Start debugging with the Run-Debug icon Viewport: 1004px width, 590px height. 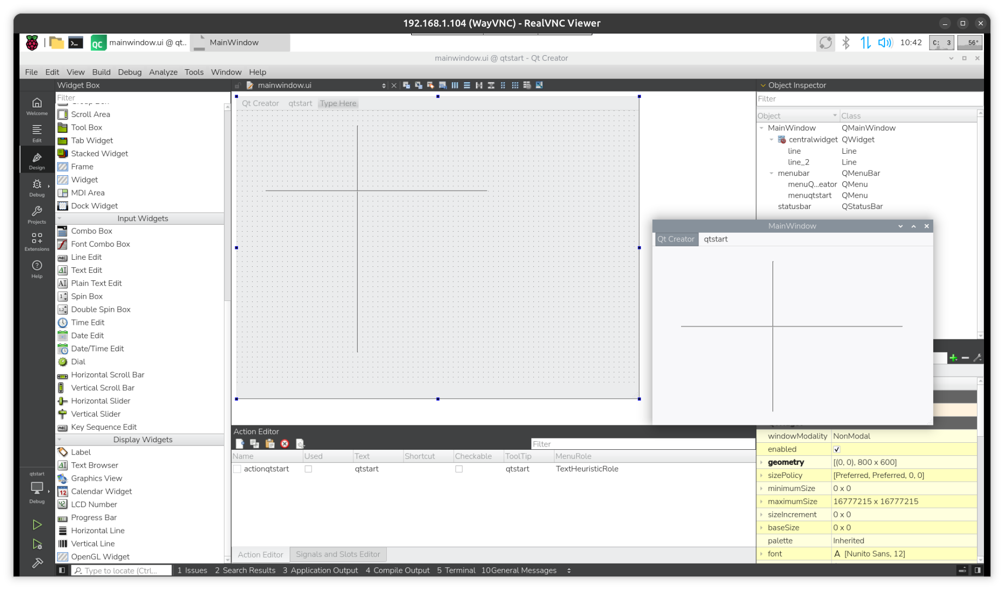[37, 544]
